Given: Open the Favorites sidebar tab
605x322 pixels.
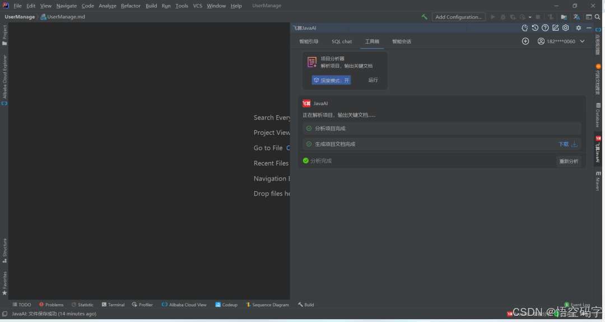Looking at the screenshot, I should (4, 283).
